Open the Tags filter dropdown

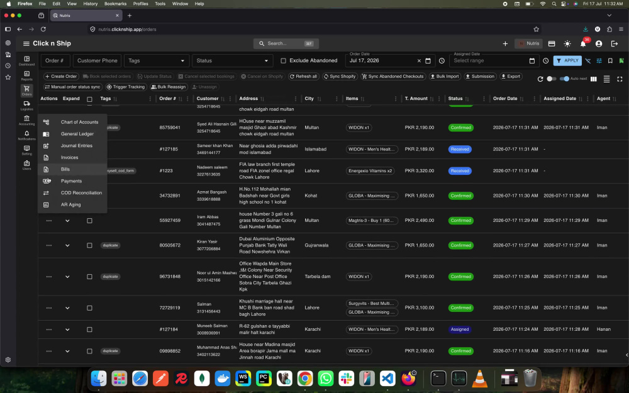pyautogui.click(x=157, y=60)
